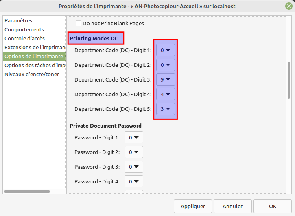295x216 pixels.
Task: Close the printer properties dialog
Action: [x=288, y=6]
